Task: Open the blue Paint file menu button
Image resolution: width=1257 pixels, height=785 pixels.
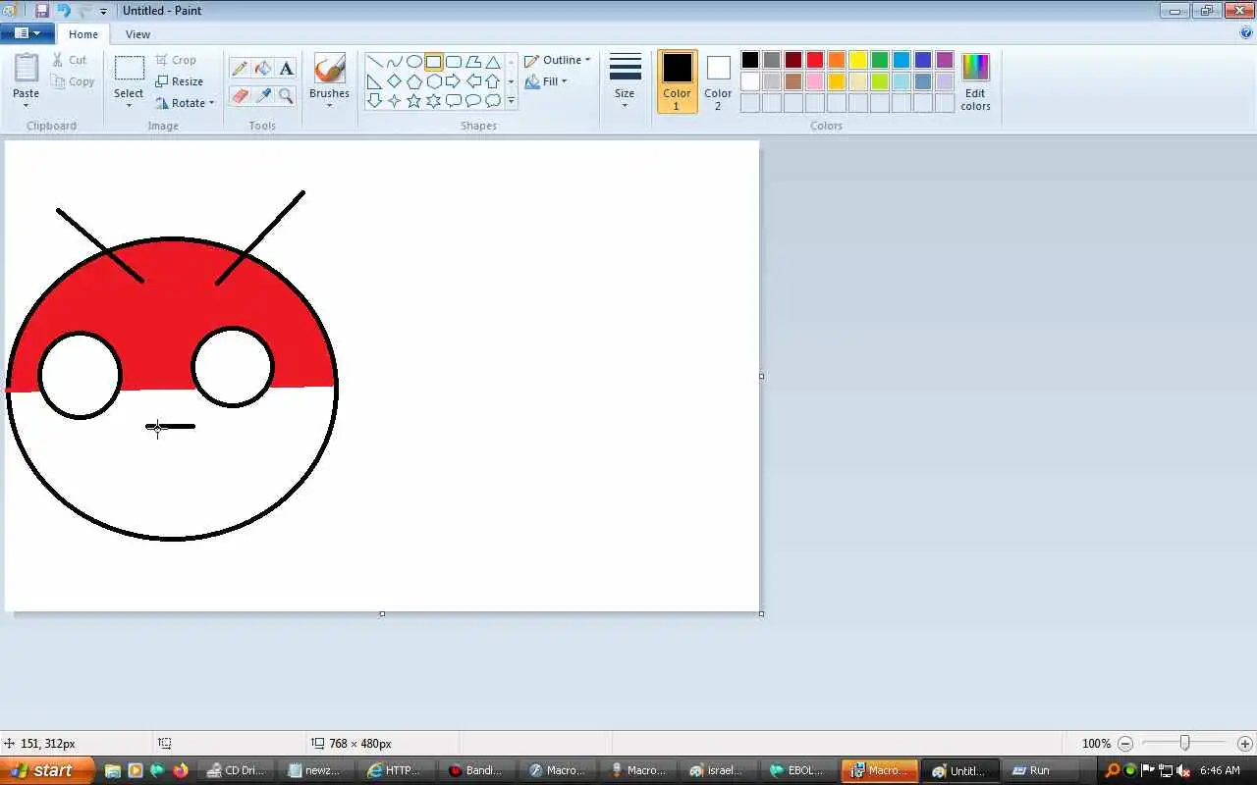Action: coord(27,33)
